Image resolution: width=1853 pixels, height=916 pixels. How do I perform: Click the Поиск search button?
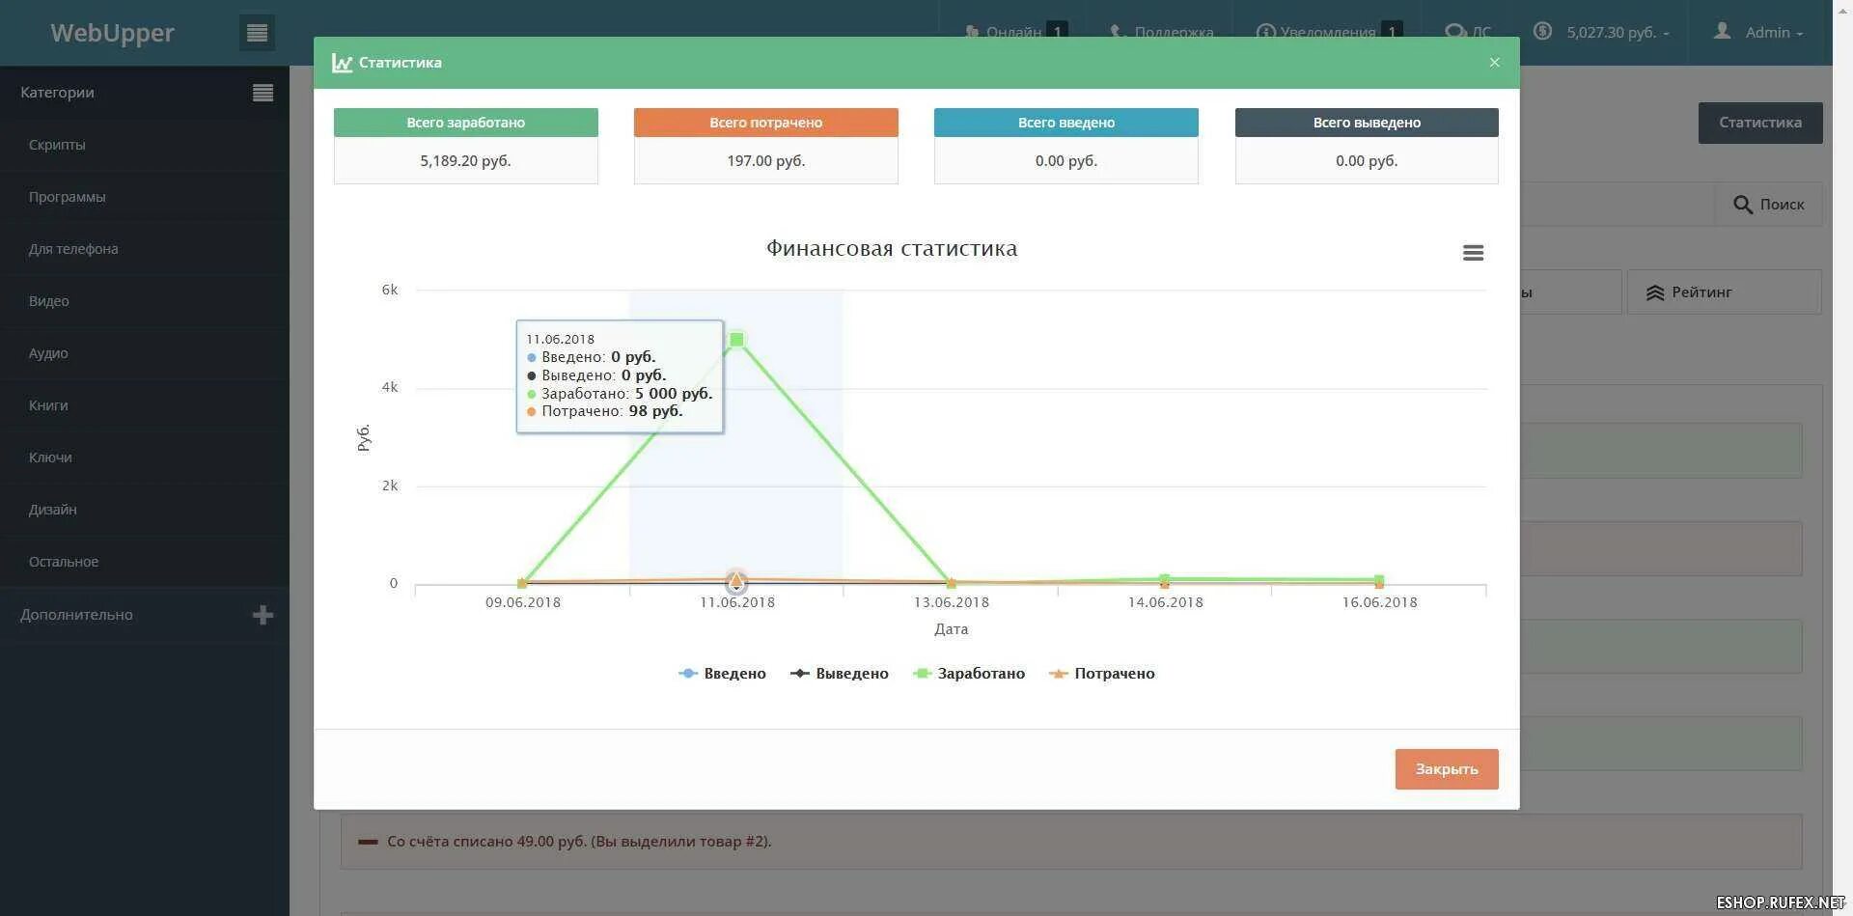1769,205
